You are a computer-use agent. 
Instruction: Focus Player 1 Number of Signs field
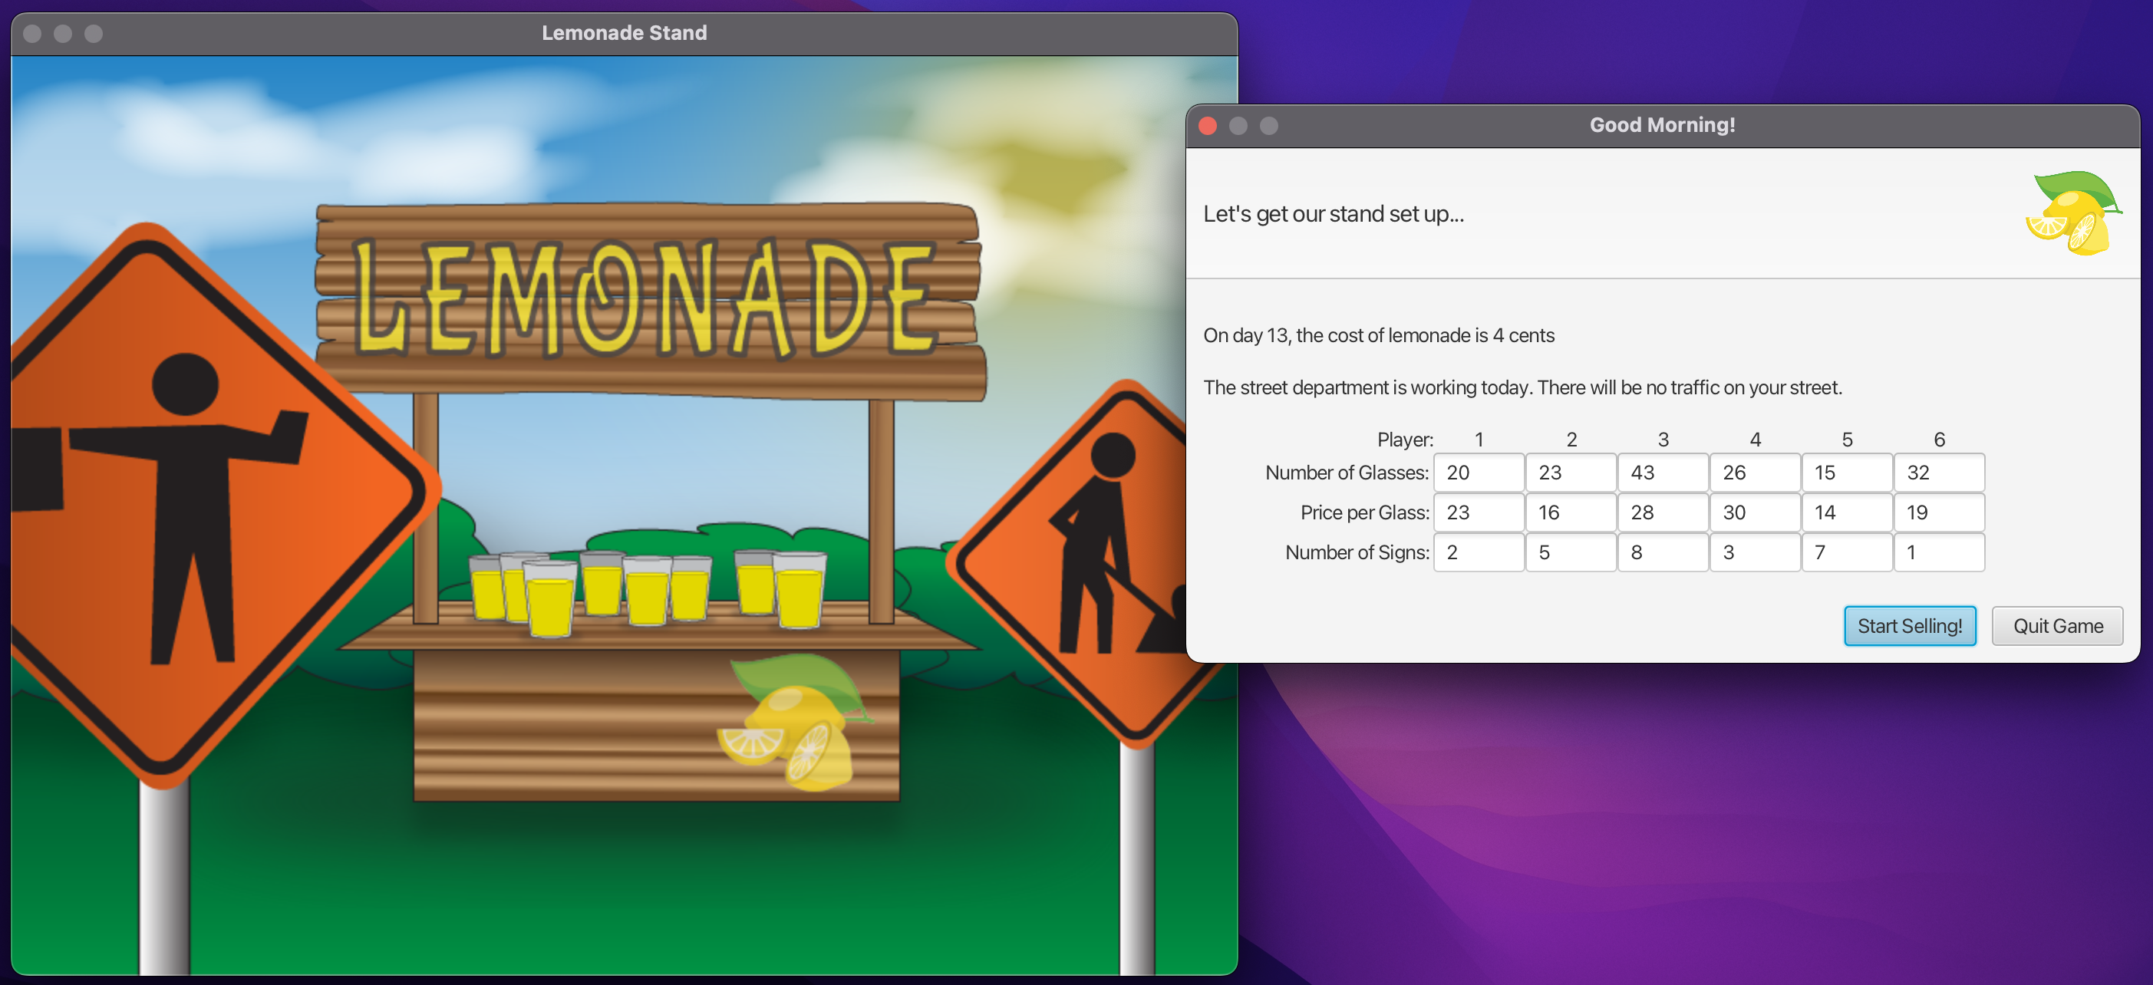coord(1478,553)
